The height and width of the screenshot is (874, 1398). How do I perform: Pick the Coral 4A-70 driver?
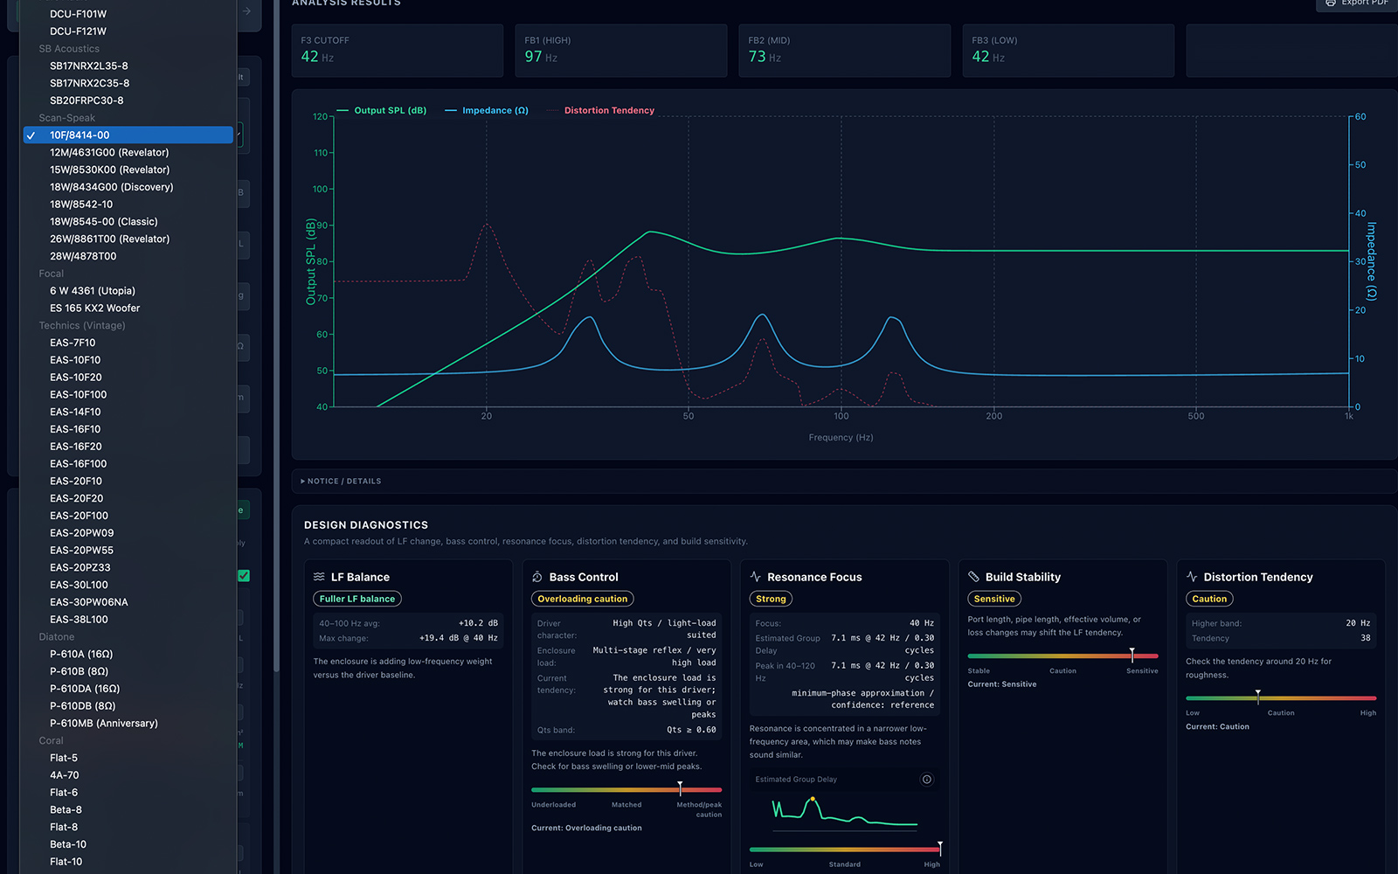[128, 775]
